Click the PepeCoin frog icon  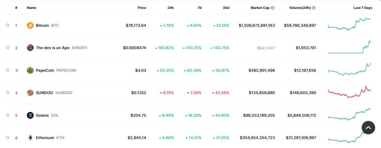click(x=30, y=70)
